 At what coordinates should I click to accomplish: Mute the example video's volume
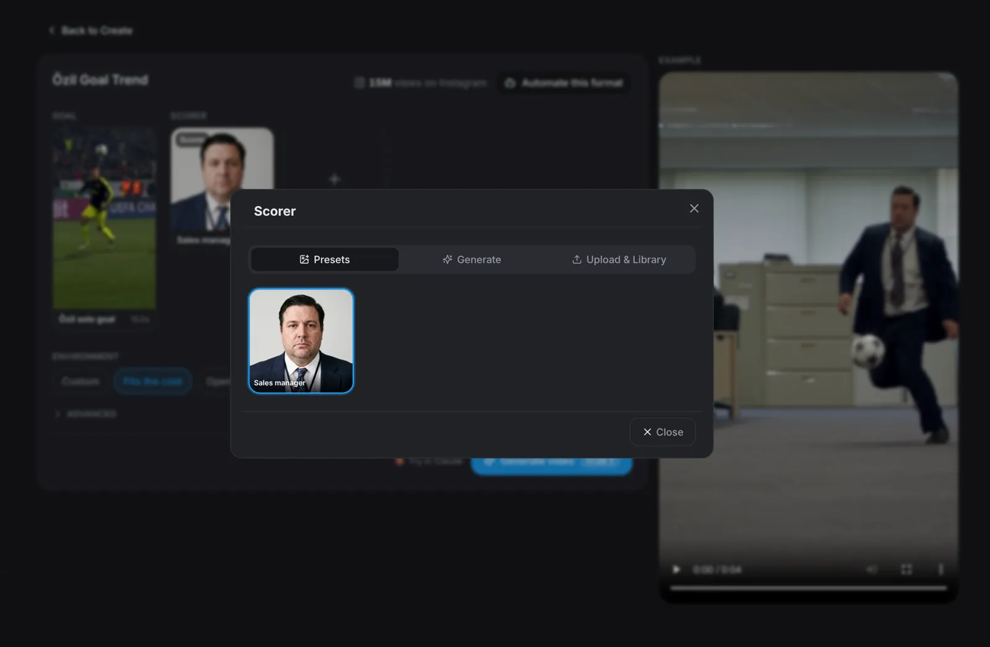[872, 569]
